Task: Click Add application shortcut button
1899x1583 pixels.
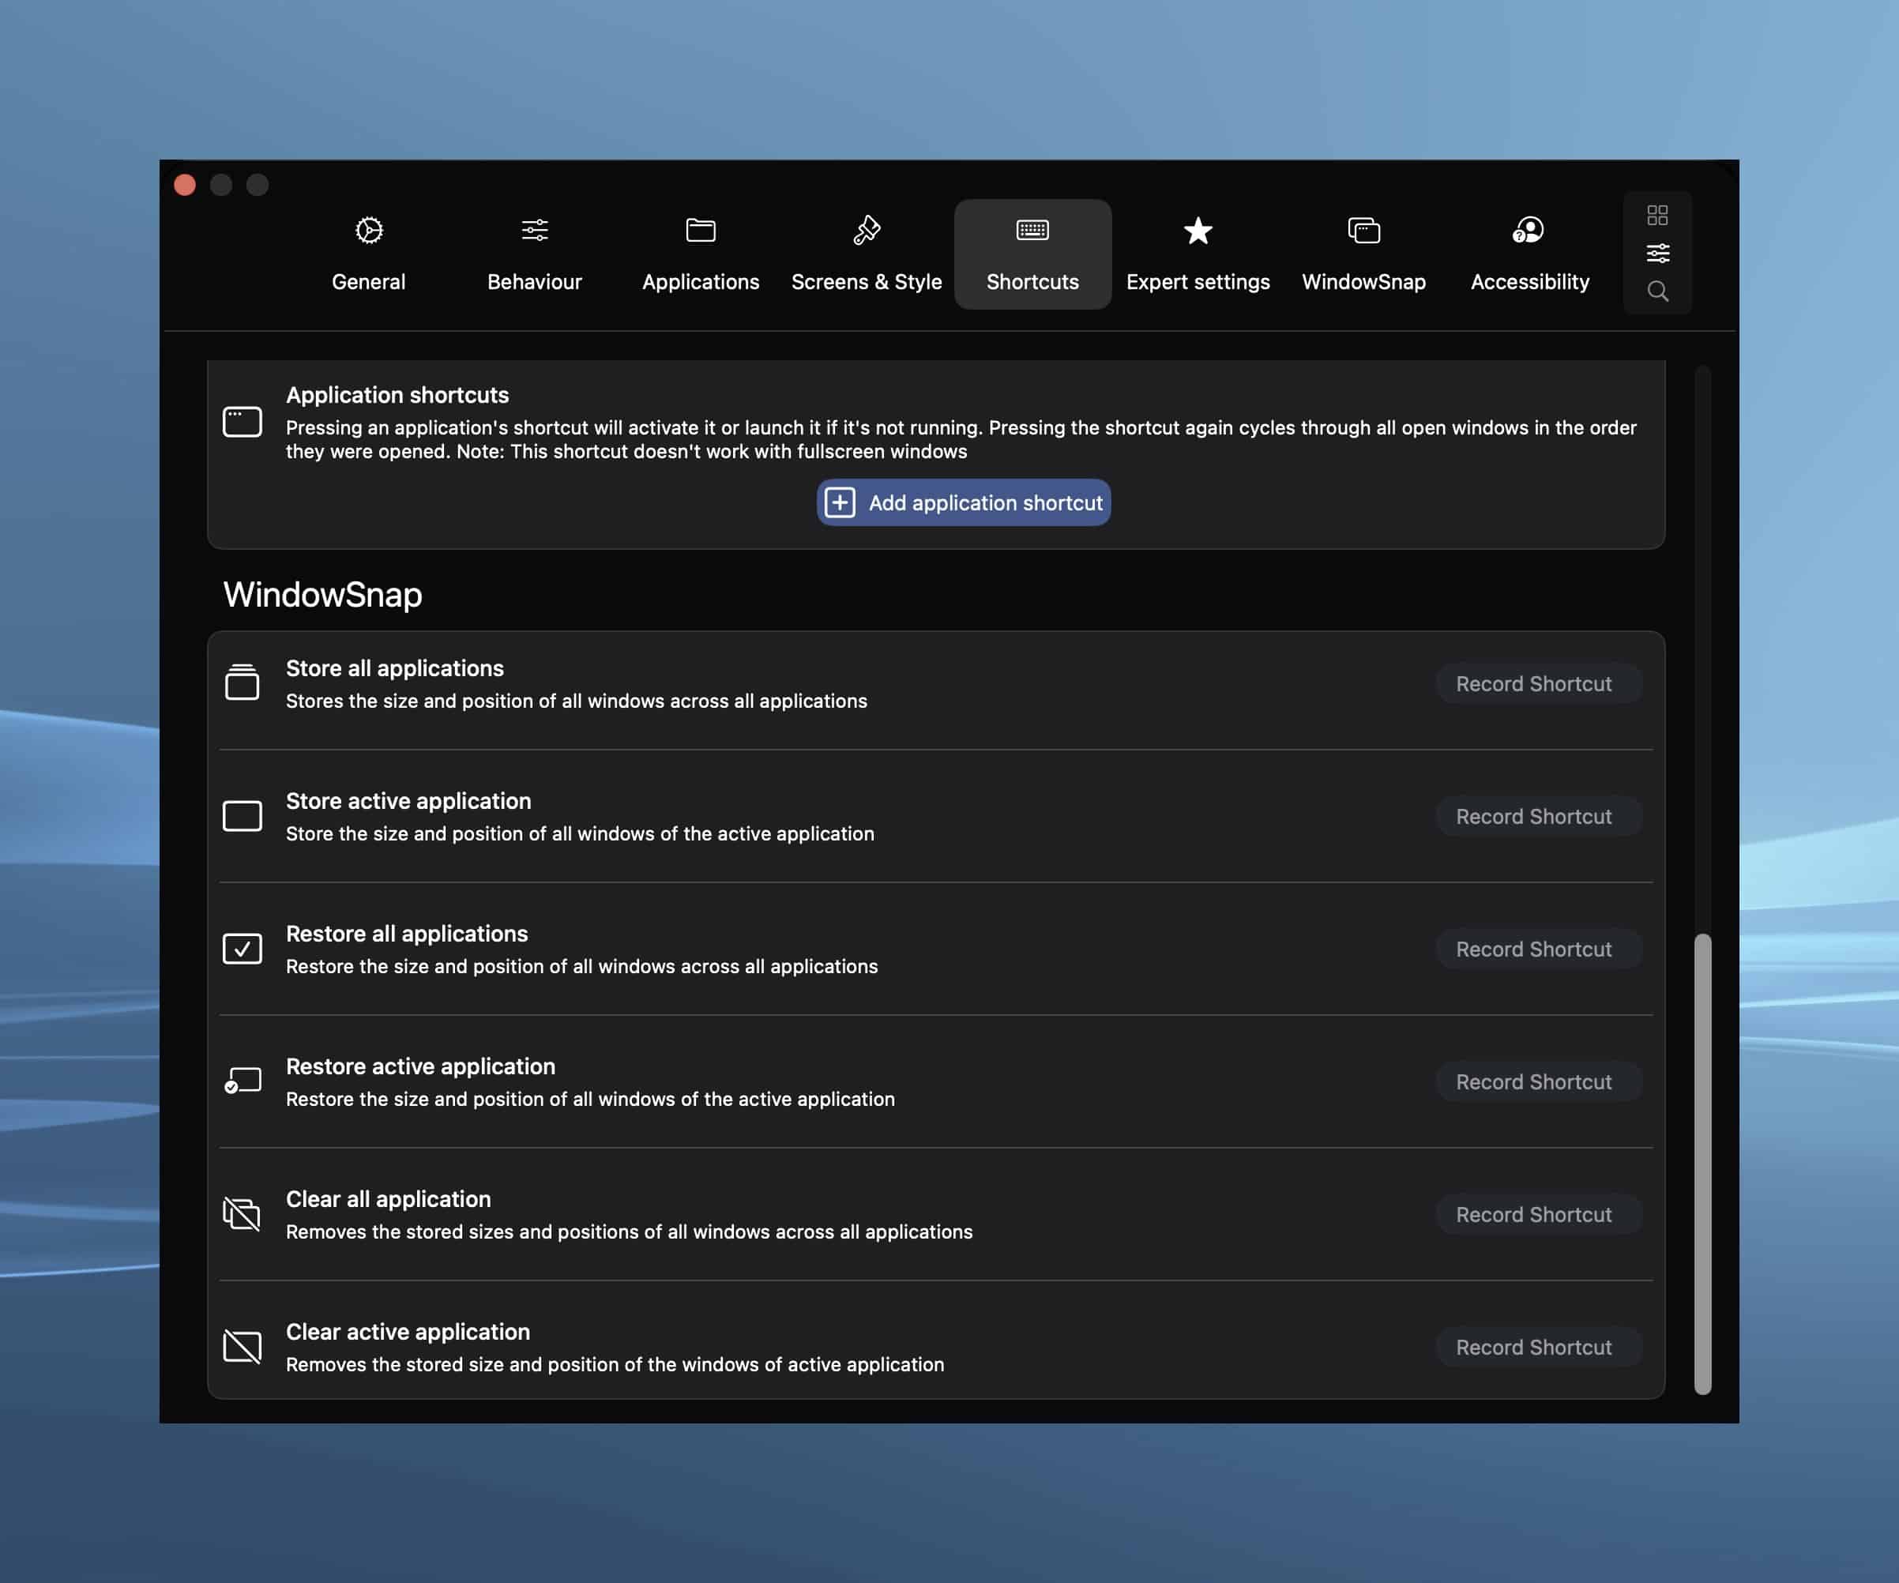Action: pos(963,502)
